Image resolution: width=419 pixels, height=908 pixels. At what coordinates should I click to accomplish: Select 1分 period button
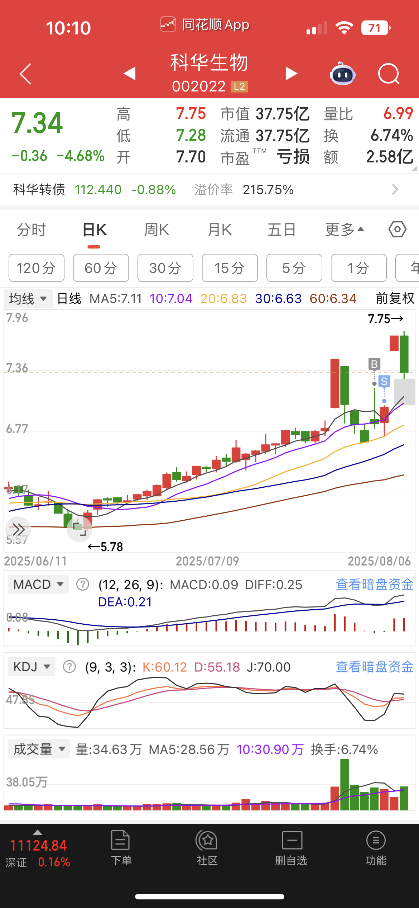point(359,268)
